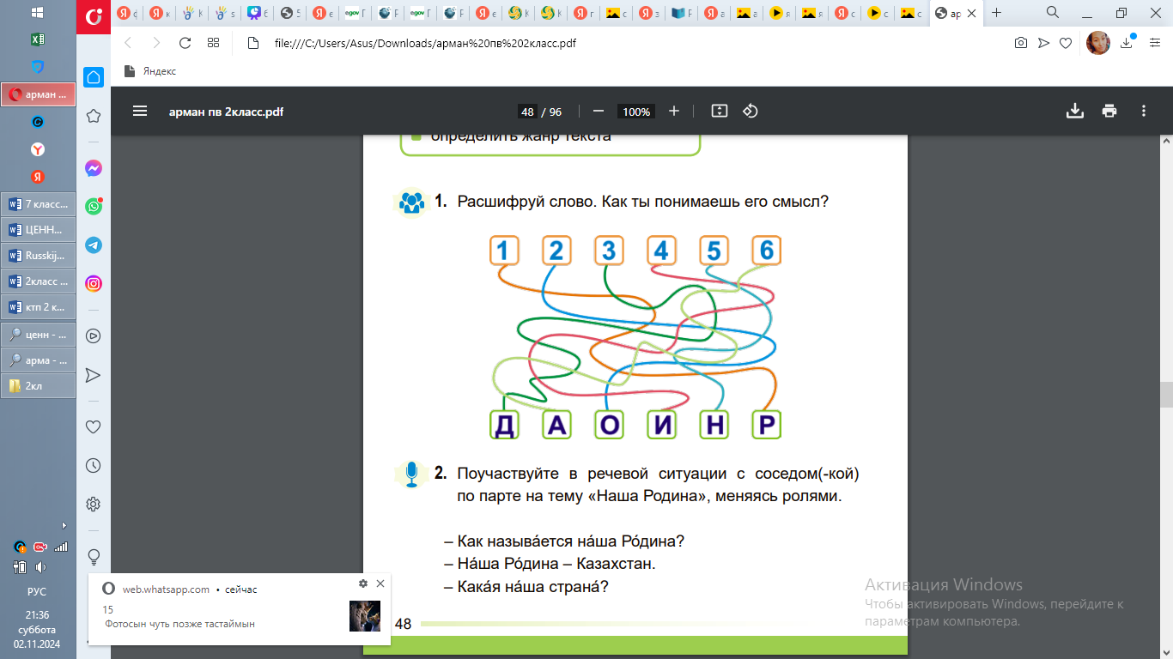Show hidden system tray icons
1173x659 pixels.
pos(64,525)
